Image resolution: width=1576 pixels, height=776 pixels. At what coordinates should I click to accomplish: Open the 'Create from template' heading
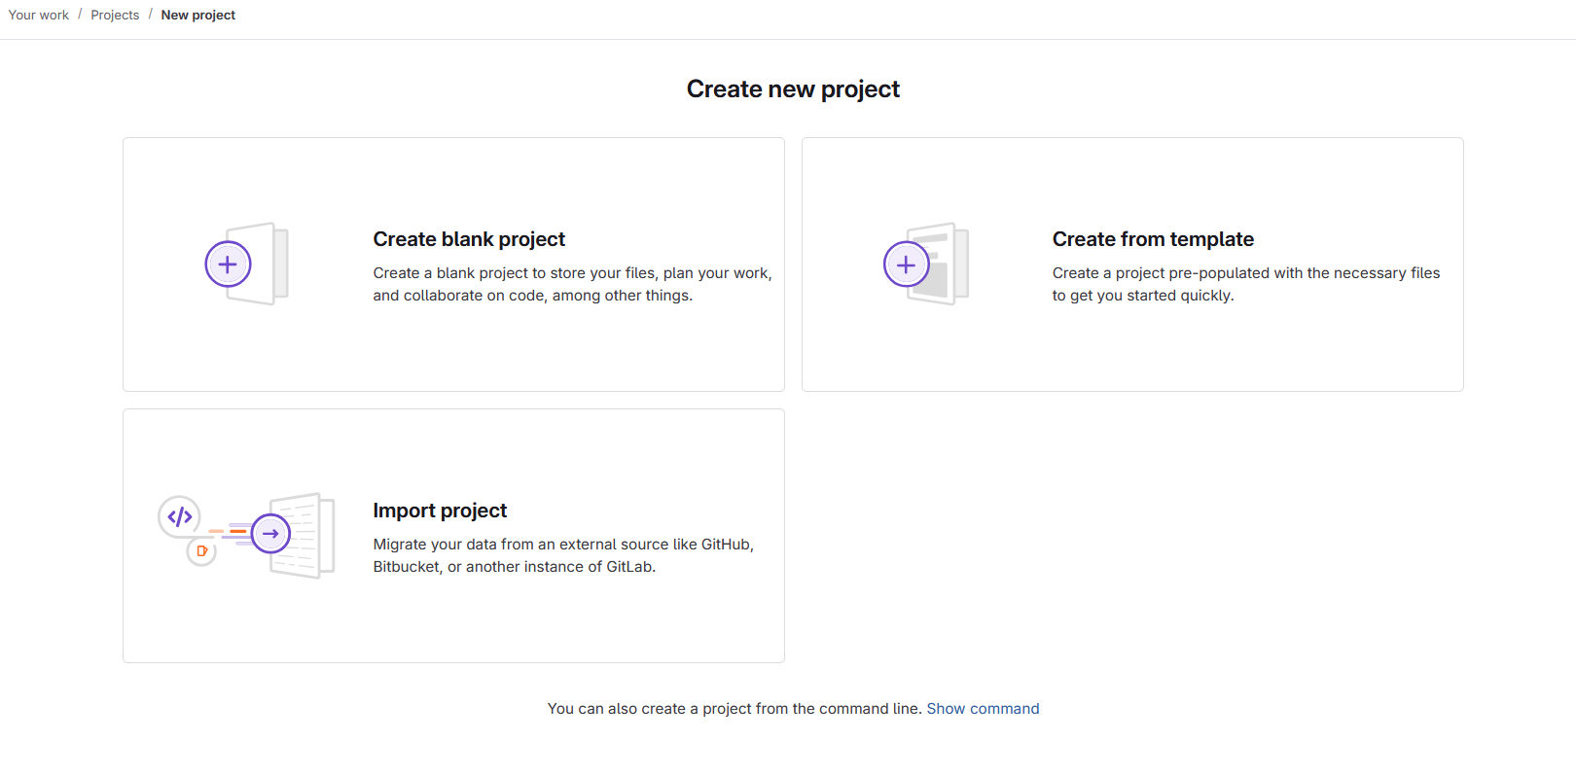point(1153,239)
